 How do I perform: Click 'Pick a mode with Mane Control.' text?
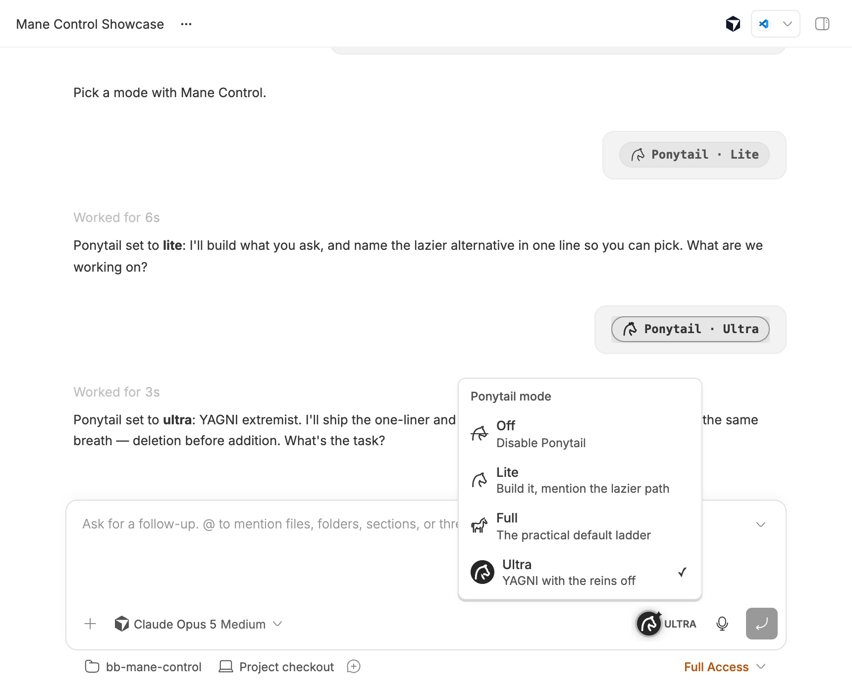pyautogui.click(x=169, y=93)
